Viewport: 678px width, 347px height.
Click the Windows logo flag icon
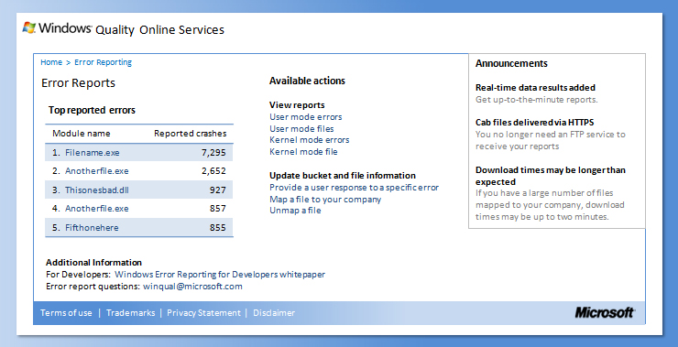pos(29,28)
